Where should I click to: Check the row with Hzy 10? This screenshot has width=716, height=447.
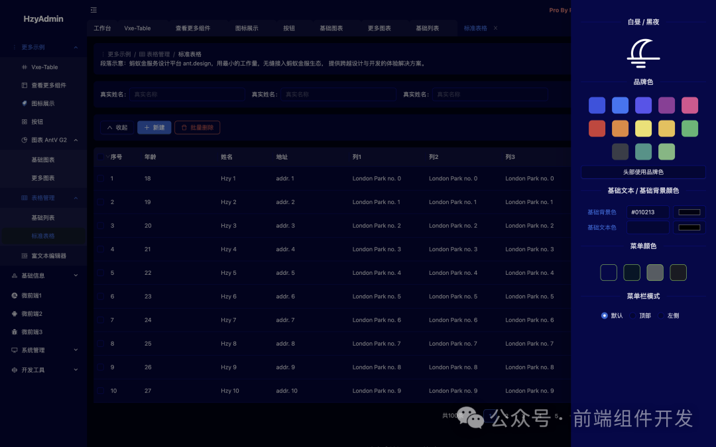(x=101, y=391)
